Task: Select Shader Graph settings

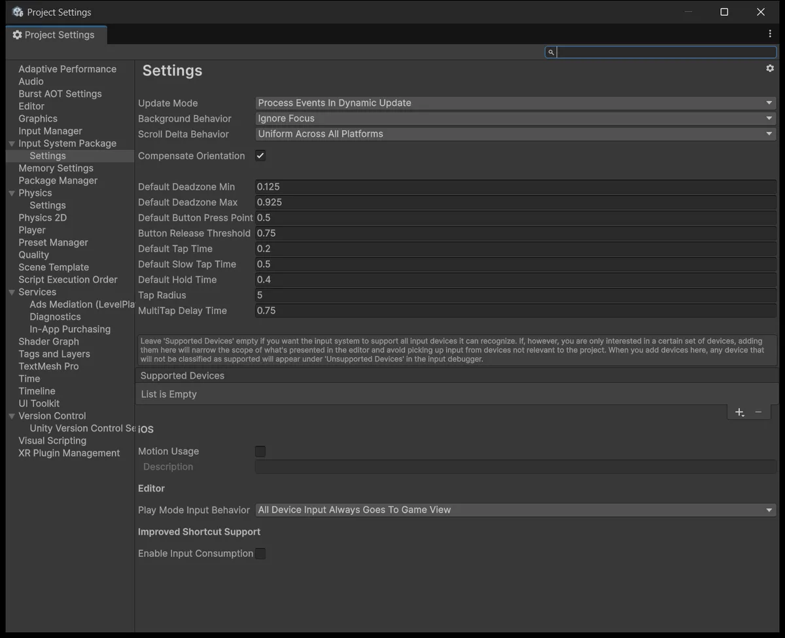Action: 48,342
